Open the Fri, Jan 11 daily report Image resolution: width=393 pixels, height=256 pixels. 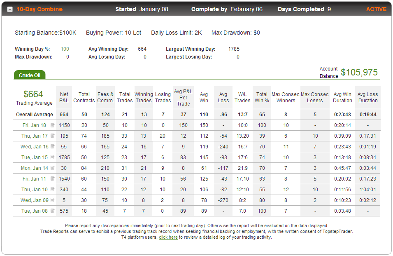click(34, 178)
